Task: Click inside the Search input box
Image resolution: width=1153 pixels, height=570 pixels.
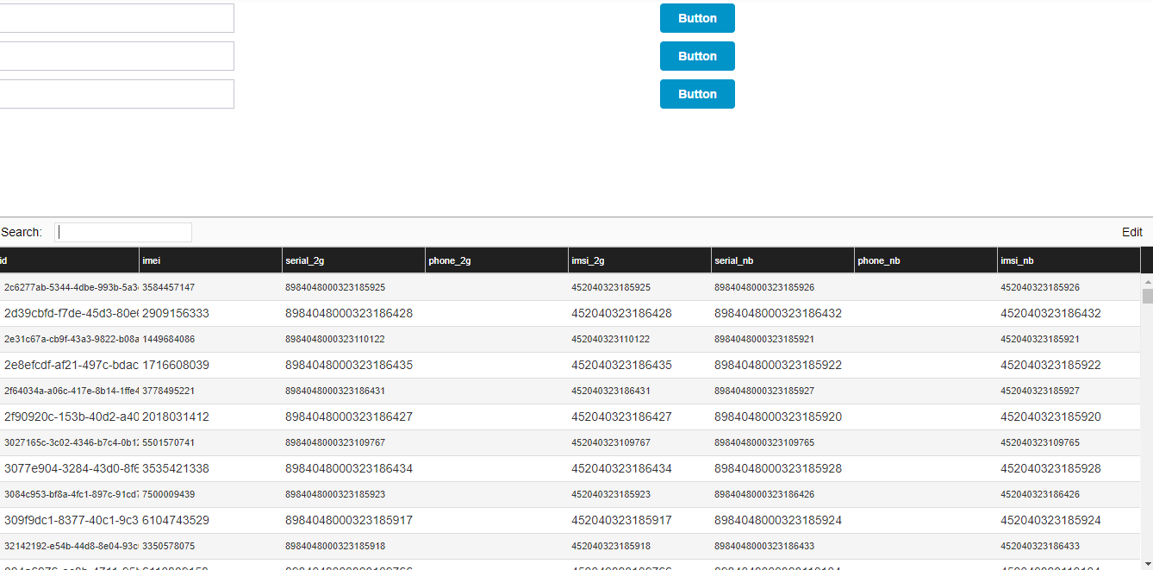Action: pos(123,232)
